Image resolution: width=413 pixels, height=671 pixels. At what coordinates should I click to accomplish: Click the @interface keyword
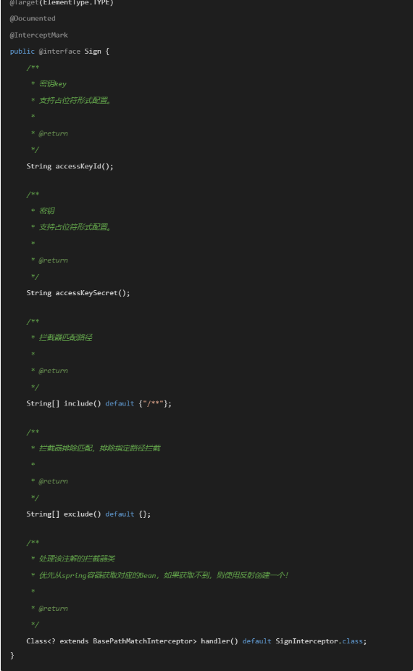click(x=59, y=52)
